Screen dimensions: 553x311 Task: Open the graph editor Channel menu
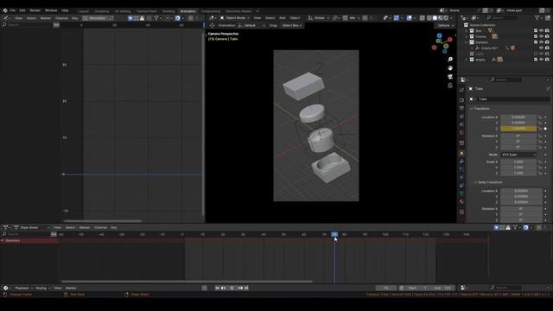(x=61, y=18)
